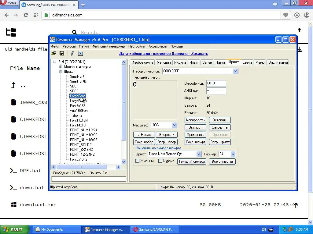This screenshot has height=234, width=313.
Task: Open browser downloads icon
Action: pyautogui.click(x=297, y=15)
